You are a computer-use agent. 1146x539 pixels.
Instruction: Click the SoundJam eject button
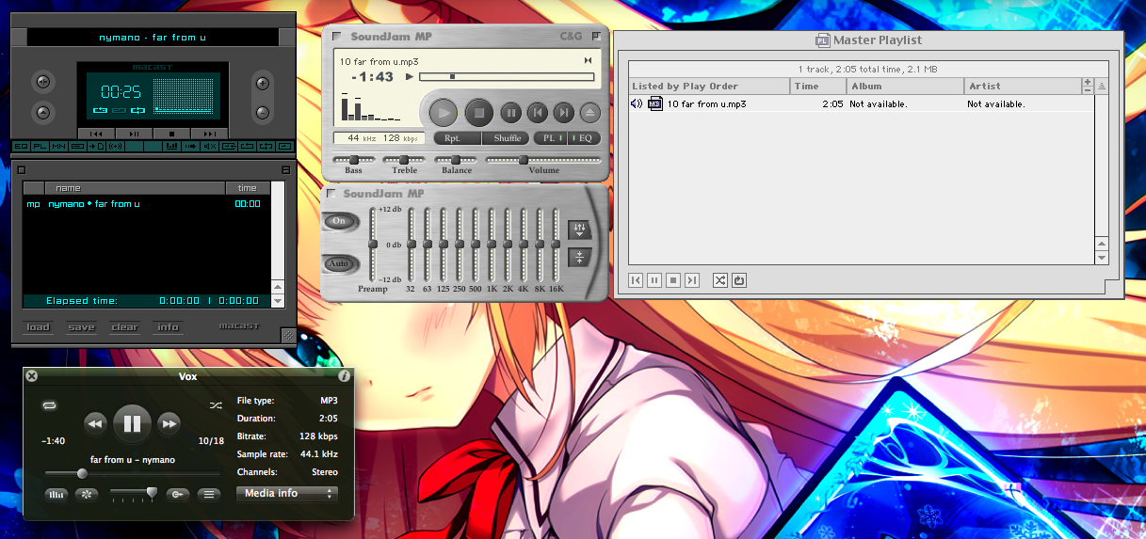click(589, 113)
